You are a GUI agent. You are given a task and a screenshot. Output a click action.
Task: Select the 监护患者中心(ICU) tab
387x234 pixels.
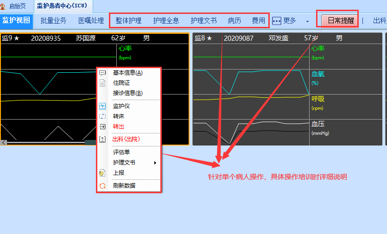(62, 6)
